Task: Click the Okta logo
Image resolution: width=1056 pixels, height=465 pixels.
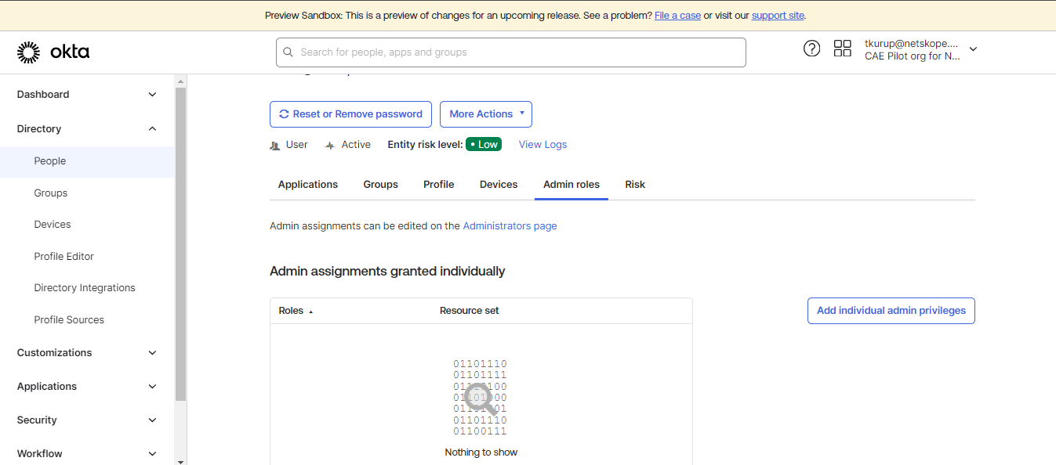Action: tap(53, 52)
